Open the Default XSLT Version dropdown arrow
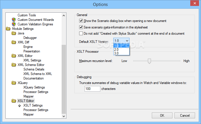The image size is (201, 124). click(x=127, y=41)
